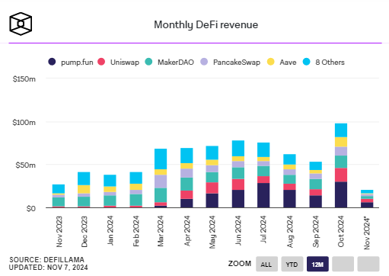Set zoom to YTD
The height and width of the screenshot is (276, 389).
pyautogui.click(x=292, y=264)
